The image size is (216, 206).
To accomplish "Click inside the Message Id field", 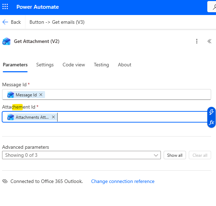I will (106, 95).
